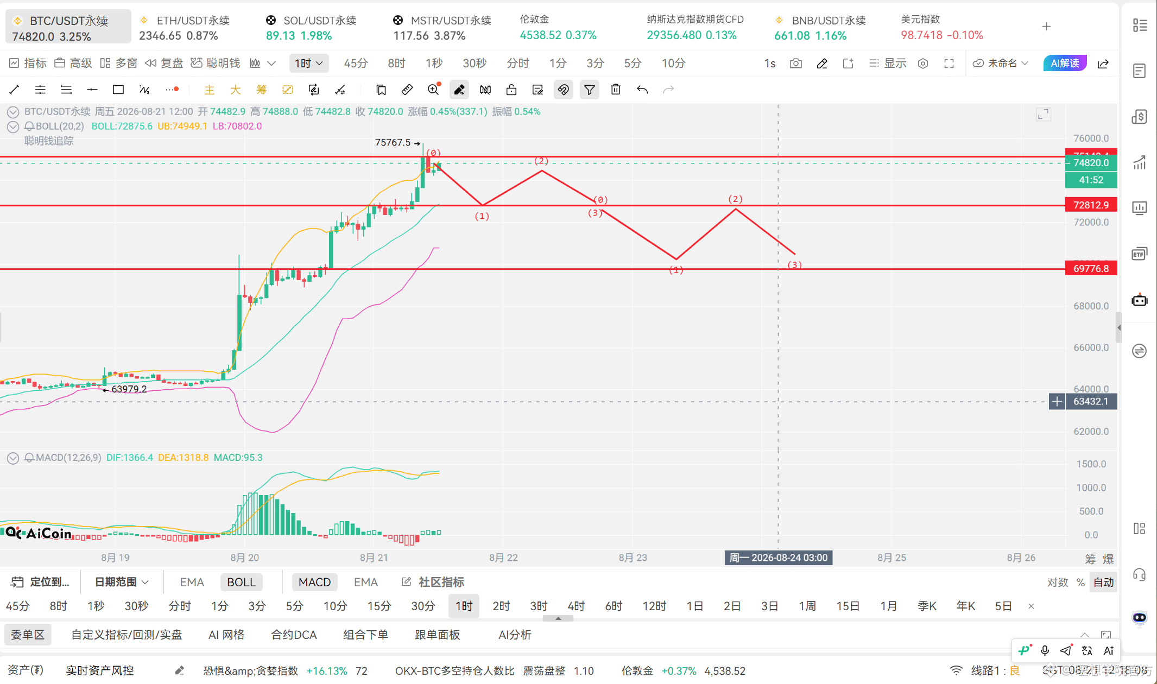This screenshot has width=1157, height=684.
Task: Click the filter funnel icon
Action: pyautogui.click(x=590, y=90)
